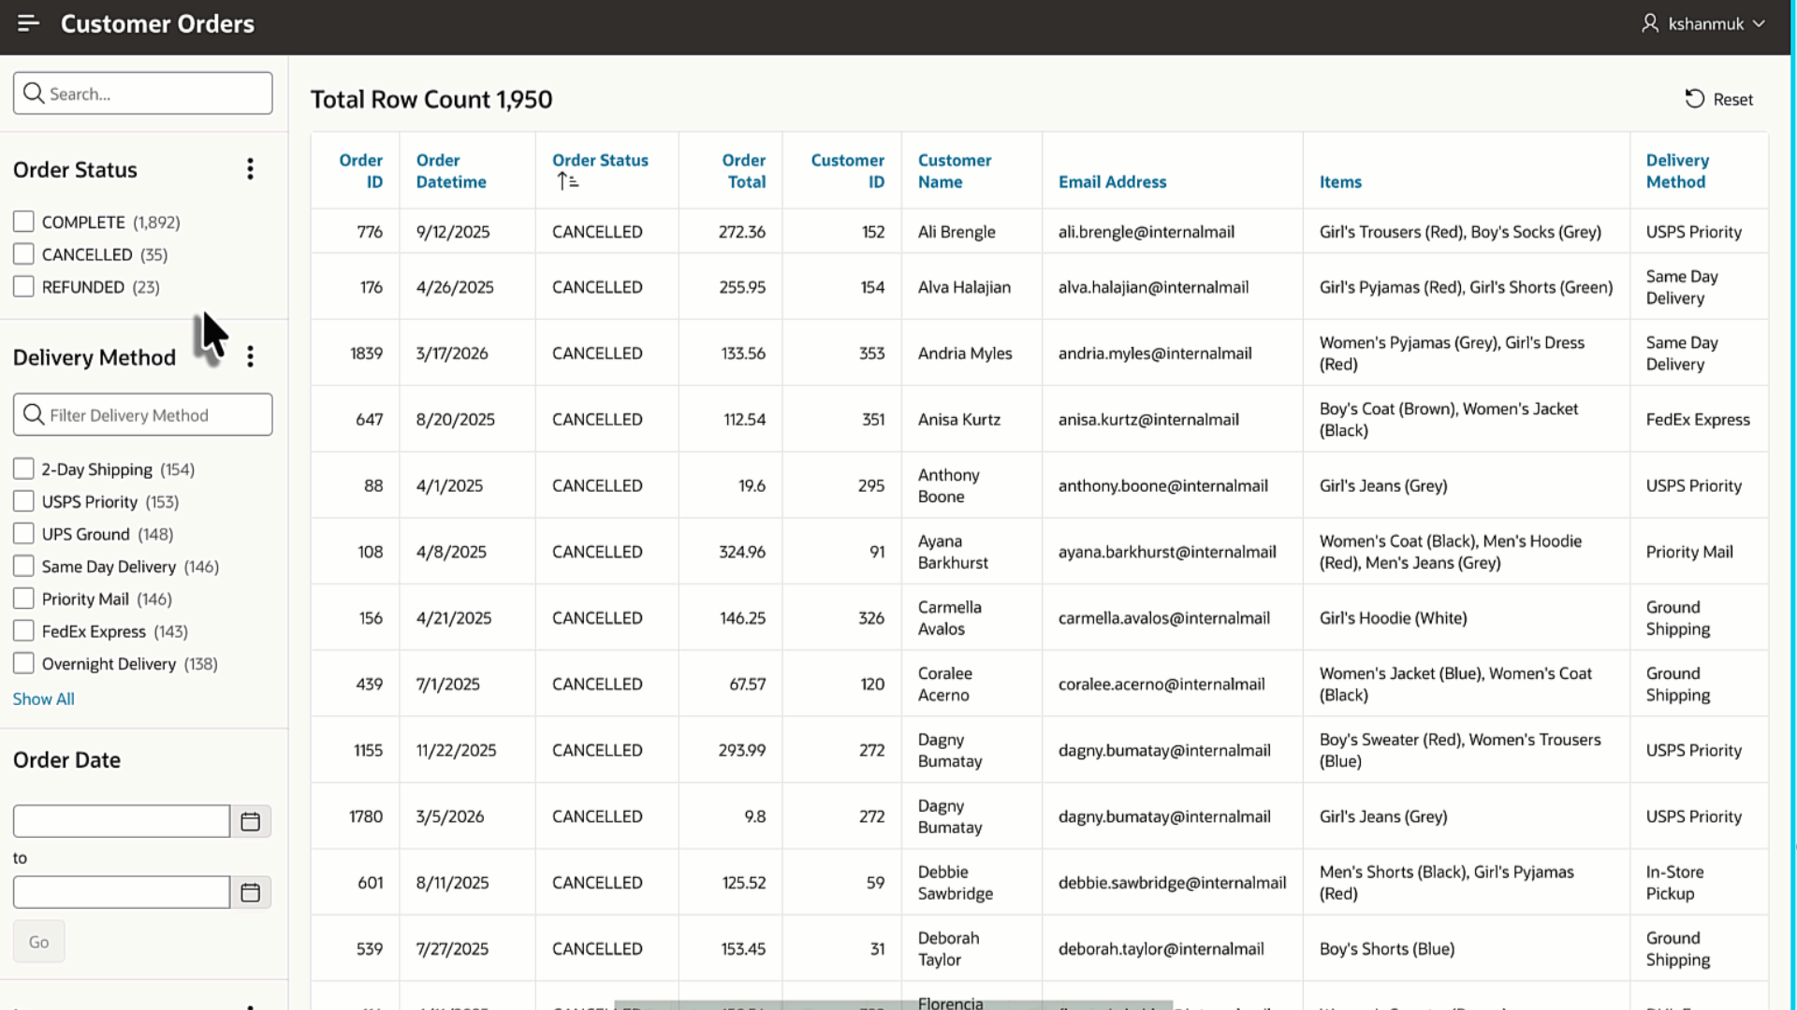1797x1010 pixels.
Task: Check the 2-Day Shipping option
Action: pyautogui.click(x=23, y=469)
